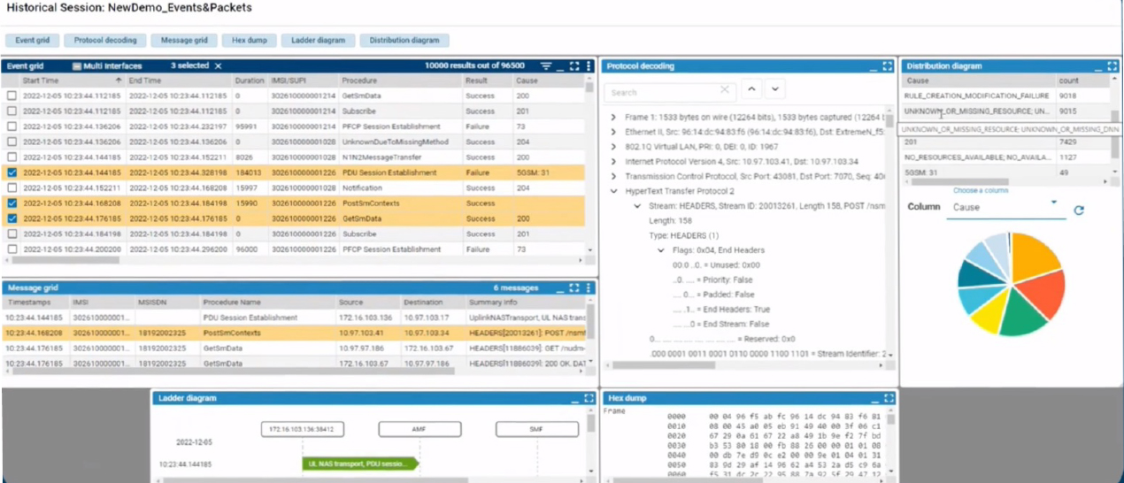Check the first GetSmData row checkbox
This screenshot has height=483, width=1124.
(12, 96)
